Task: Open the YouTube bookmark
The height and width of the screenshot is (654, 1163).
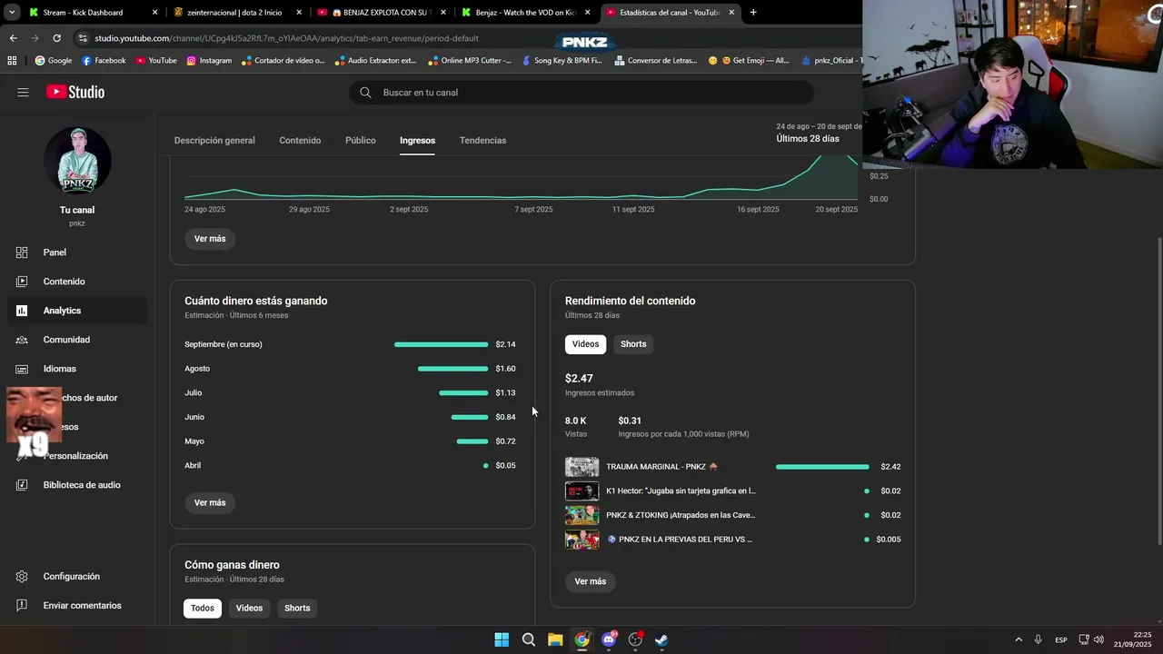Action: click(156, 61)
